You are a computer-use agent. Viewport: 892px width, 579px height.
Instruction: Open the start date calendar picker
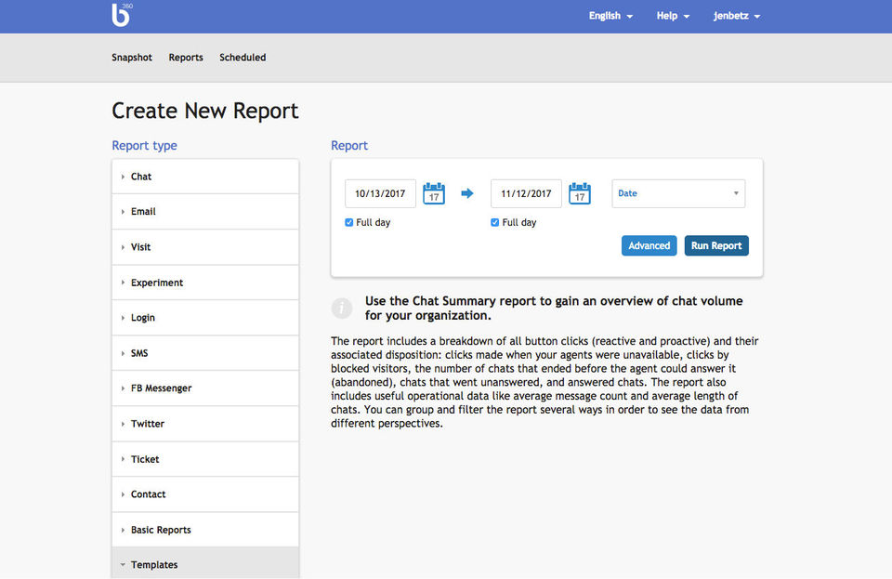tap(434, 193)
